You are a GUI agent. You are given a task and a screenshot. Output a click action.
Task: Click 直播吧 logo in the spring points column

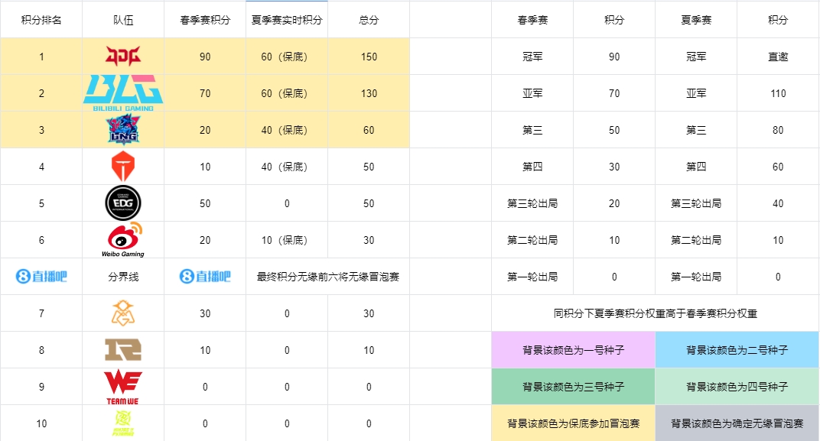205,277
